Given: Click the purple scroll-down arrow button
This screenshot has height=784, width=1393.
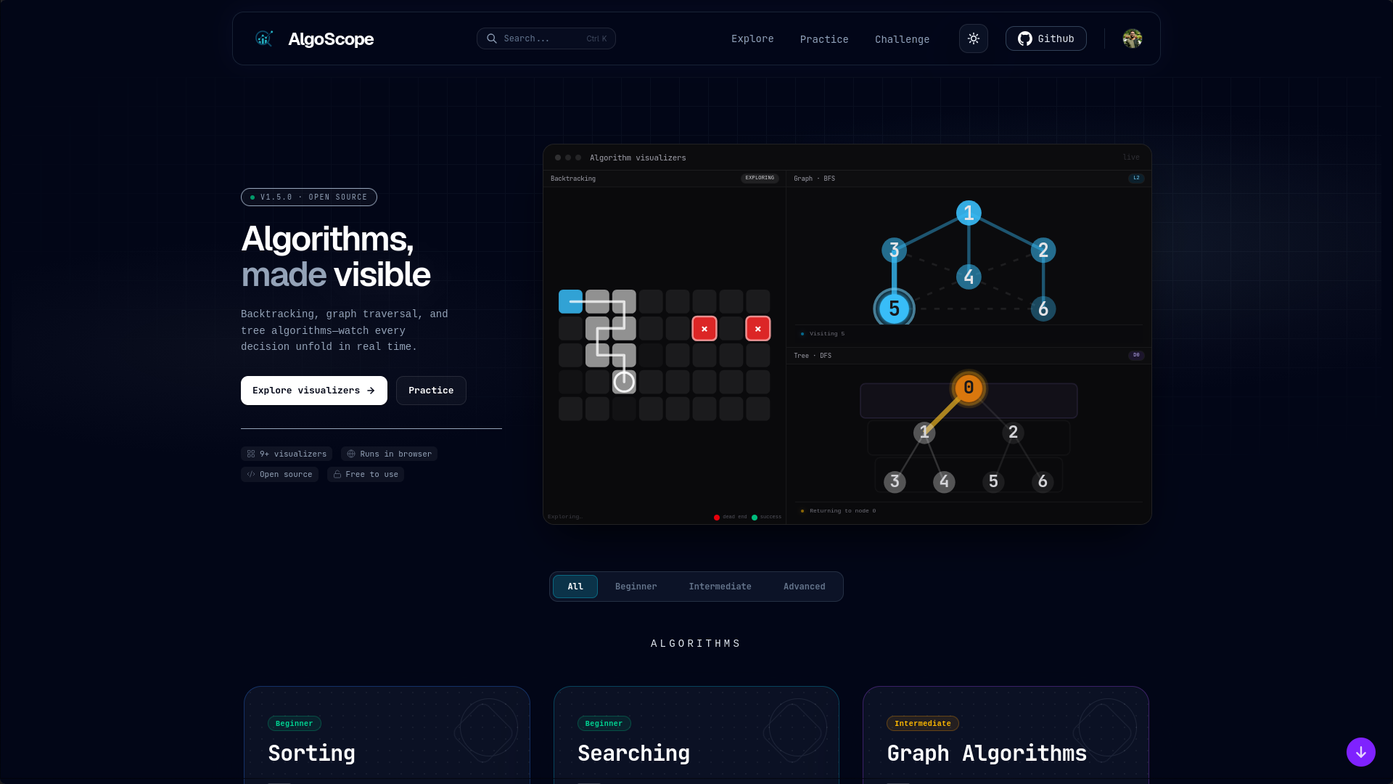Looking at the screenshot, I should click(1361, 752).
